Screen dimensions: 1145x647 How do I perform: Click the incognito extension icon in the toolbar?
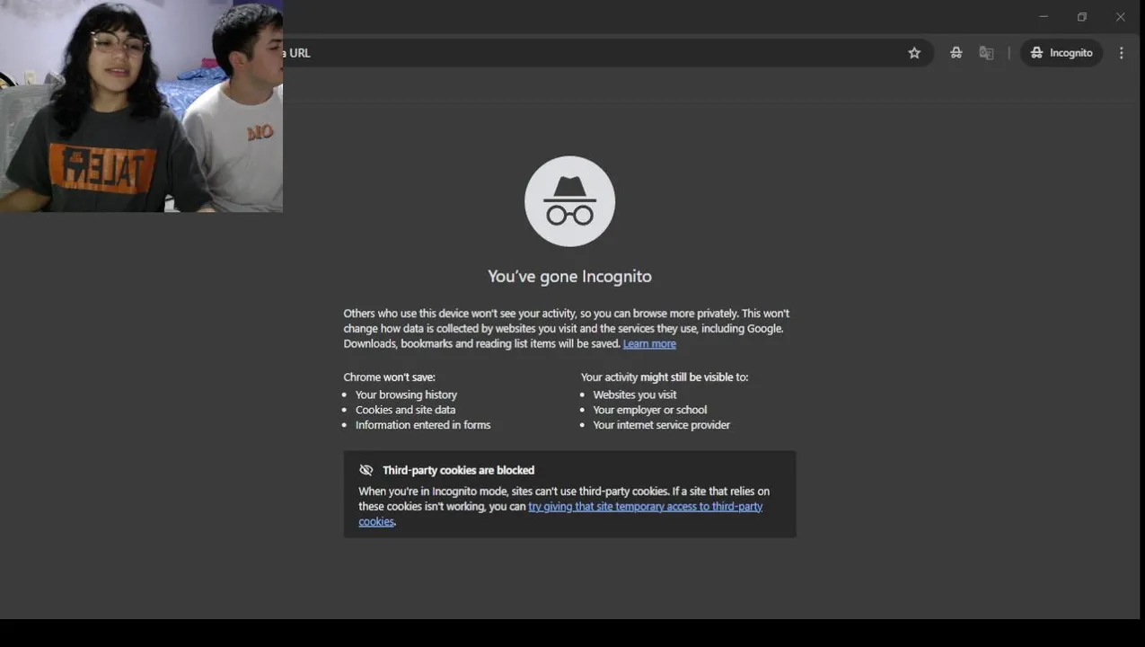tap(956, 53)
